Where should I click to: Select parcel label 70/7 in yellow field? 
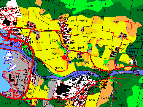pos(89,33)
